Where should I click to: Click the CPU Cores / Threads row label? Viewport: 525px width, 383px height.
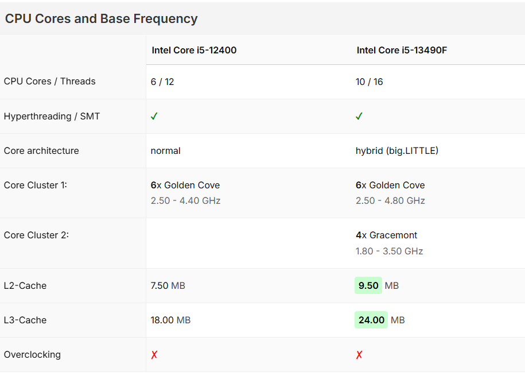pos(50,81)
